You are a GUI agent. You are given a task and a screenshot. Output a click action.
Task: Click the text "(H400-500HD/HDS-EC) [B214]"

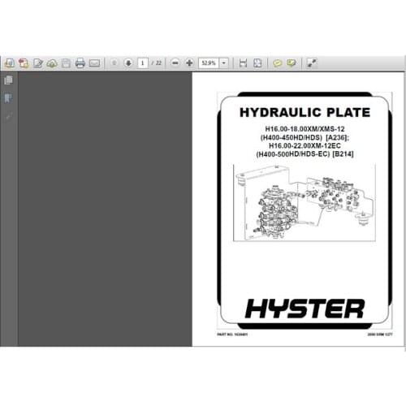(304, 154)
